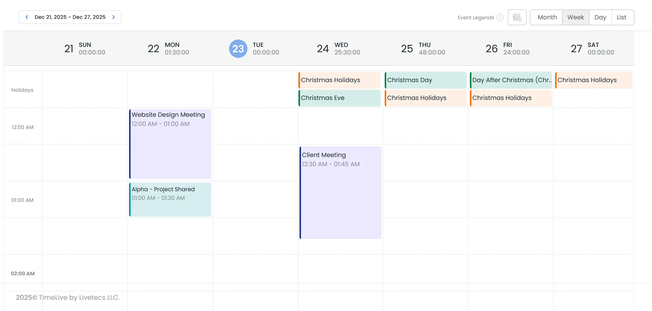Select Wednesday's Christmas Holidays entry
The width and height of the screenshot is (652, 311).
(x=340, y=80)
